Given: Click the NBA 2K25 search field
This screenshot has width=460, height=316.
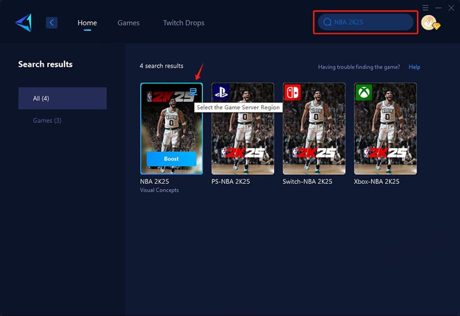Looking at the screenshot, I should (x=366, y=22).
